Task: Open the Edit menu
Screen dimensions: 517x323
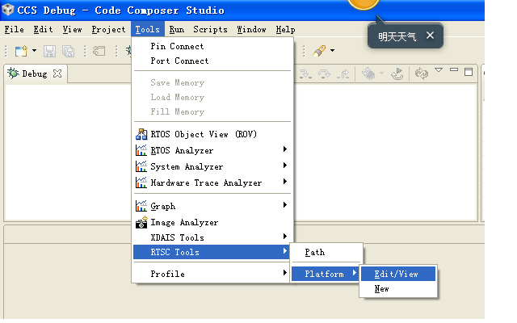Action: (x=43, y=30)
